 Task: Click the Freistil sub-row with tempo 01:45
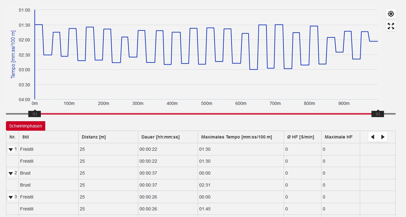pyautogui.click(x=27, y=209)
